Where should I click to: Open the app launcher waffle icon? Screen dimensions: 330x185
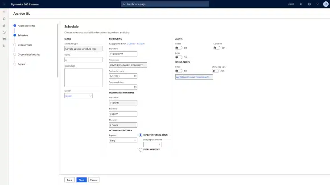tap(4, 4)
